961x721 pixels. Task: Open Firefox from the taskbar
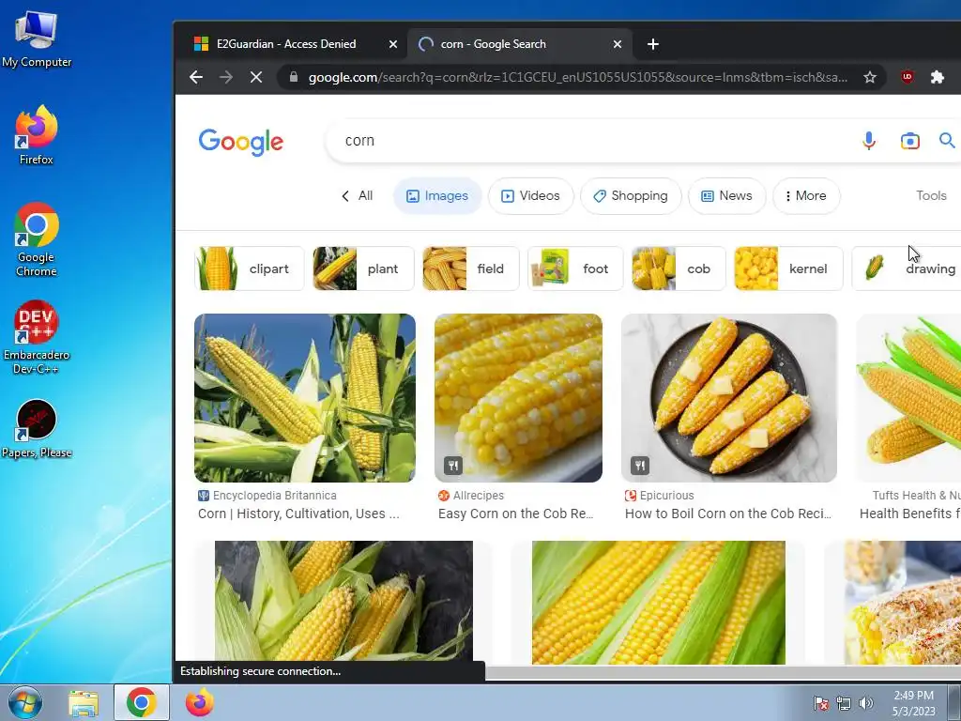point(200,702)
